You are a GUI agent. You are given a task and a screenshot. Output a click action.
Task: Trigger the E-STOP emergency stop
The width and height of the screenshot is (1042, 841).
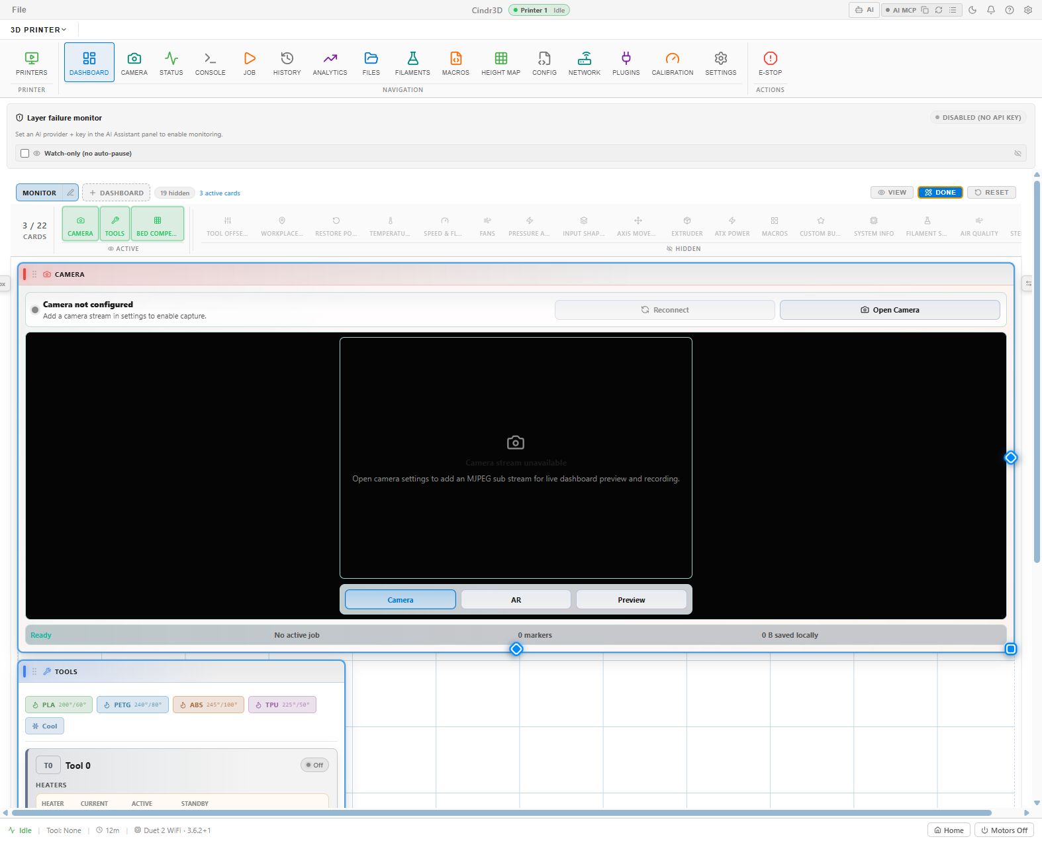pyautogui.click(x=770, y=63)
